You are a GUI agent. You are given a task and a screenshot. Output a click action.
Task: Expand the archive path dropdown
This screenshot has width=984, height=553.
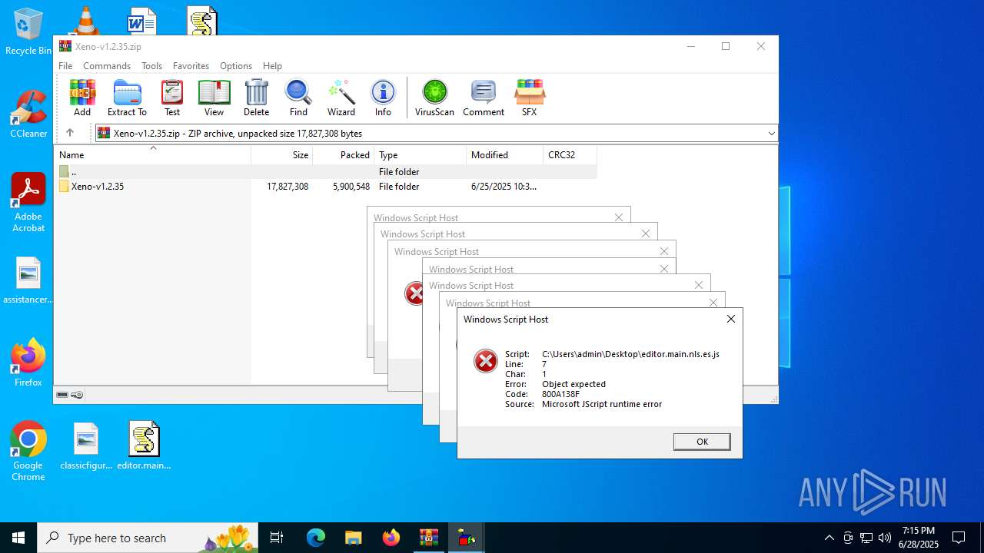coord(771,133)
